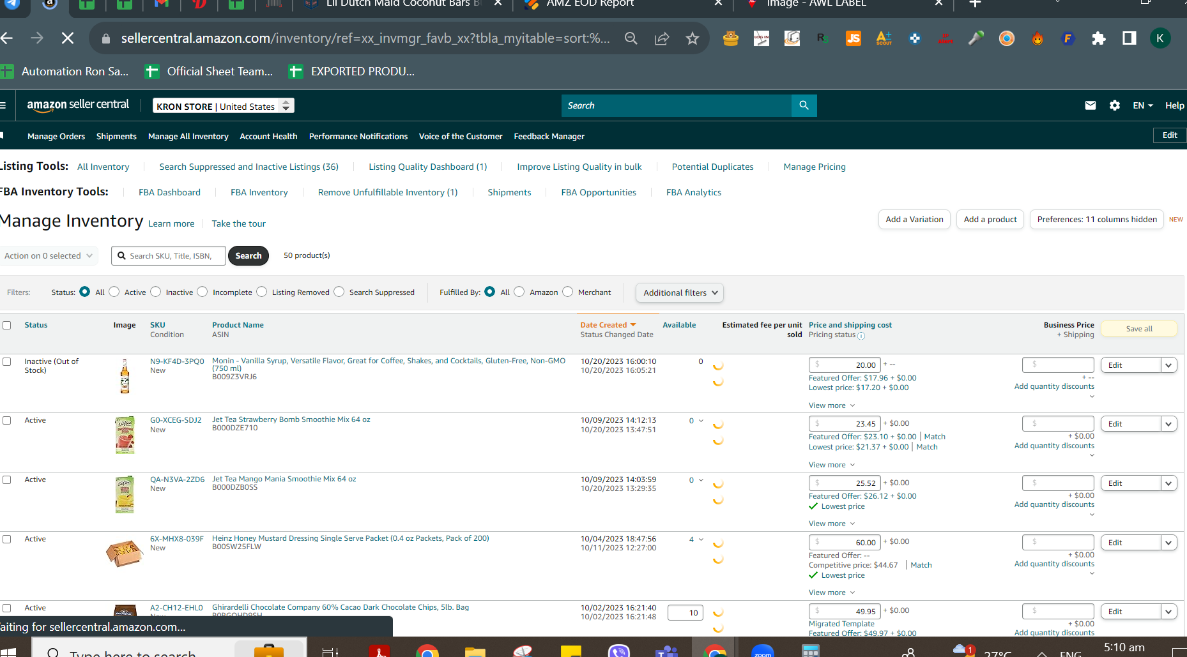Open the mail messages icon
The width and height of the screenshot is (1187, 657).
pos(1091,105)
